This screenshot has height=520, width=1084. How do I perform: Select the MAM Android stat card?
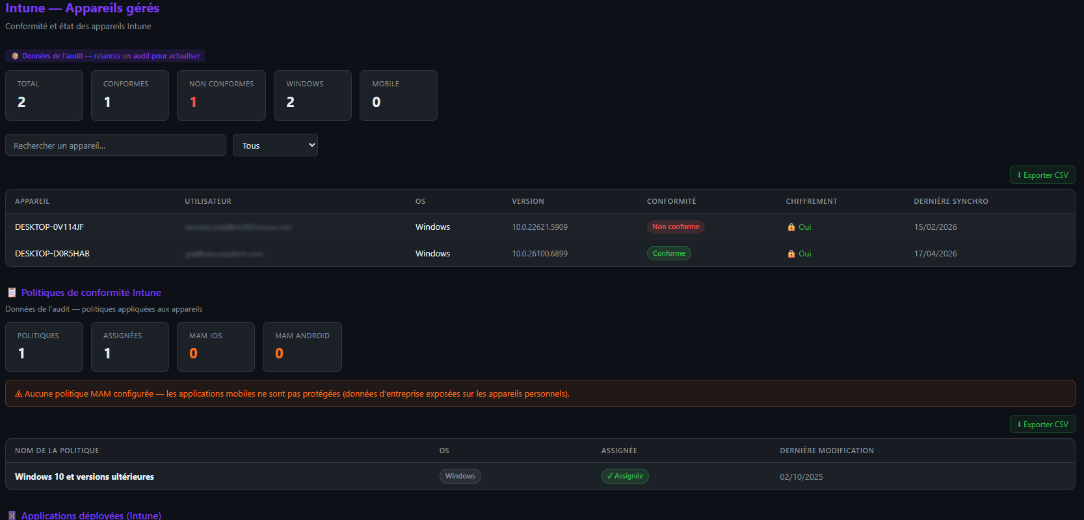tap(302, 347)
